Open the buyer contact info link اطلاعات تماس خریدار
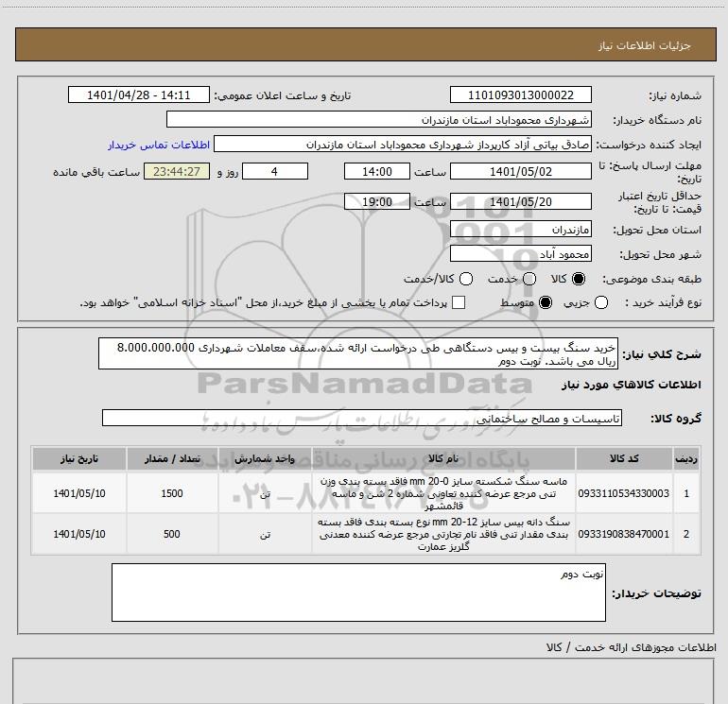 (159, 145)
